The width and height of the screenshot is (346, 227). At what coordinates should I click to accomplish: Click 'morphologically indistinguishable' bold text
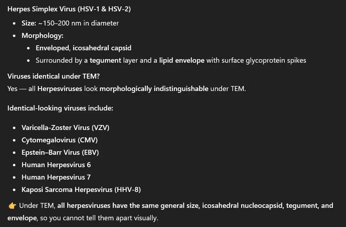154,89
